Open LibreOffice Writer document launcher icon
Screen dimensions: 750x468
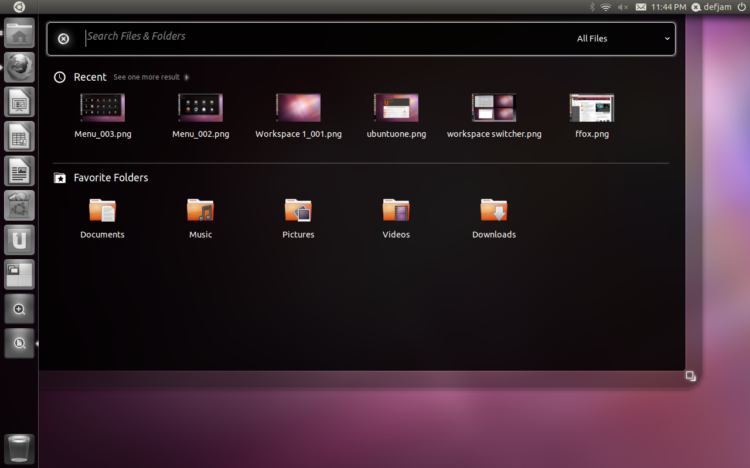pos(19,171)
